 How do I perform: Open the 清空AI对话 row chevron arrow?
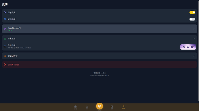pos(194,56)
